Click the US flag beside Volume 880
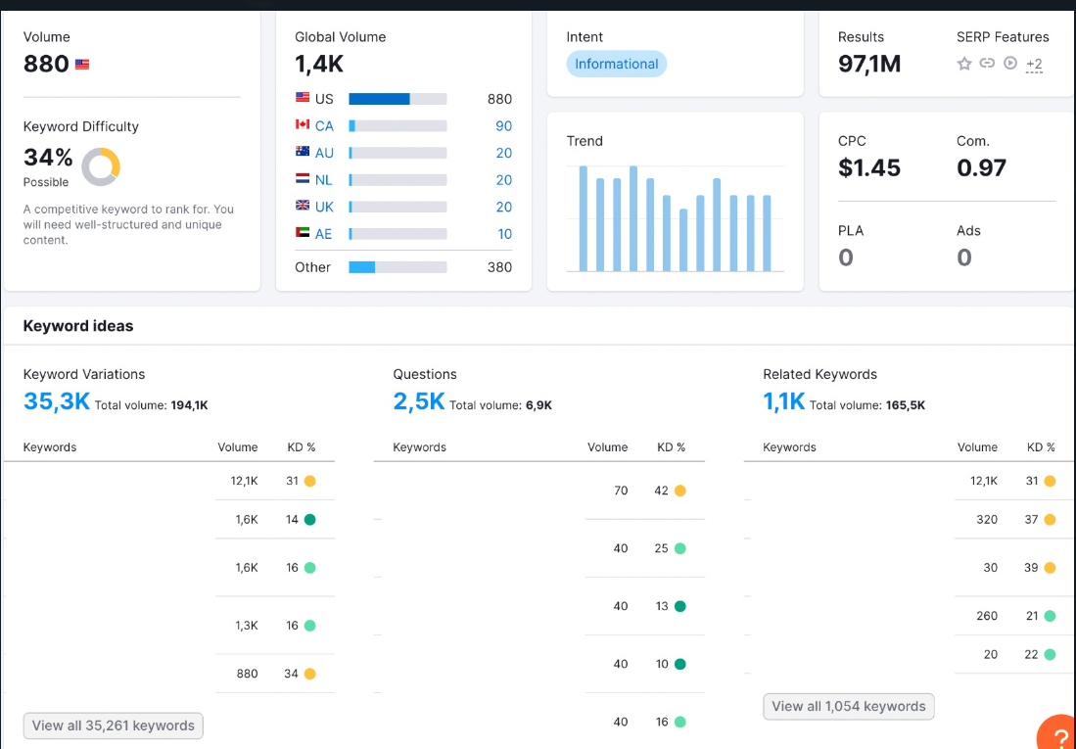This screenshot has width=1076, height=749. pyautogui.click(x=82, y=65)
